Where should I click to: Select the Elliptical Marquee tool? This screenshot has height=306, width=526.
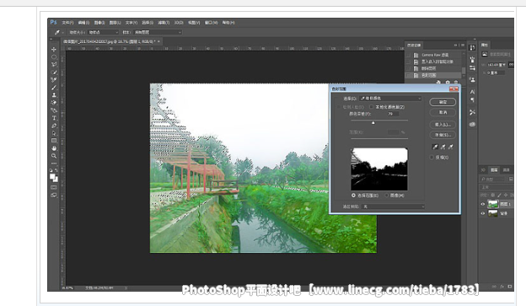pos(54,57)
